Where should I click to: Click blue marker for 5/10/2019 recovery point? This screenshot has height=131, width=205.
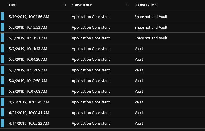coord(2,16)
